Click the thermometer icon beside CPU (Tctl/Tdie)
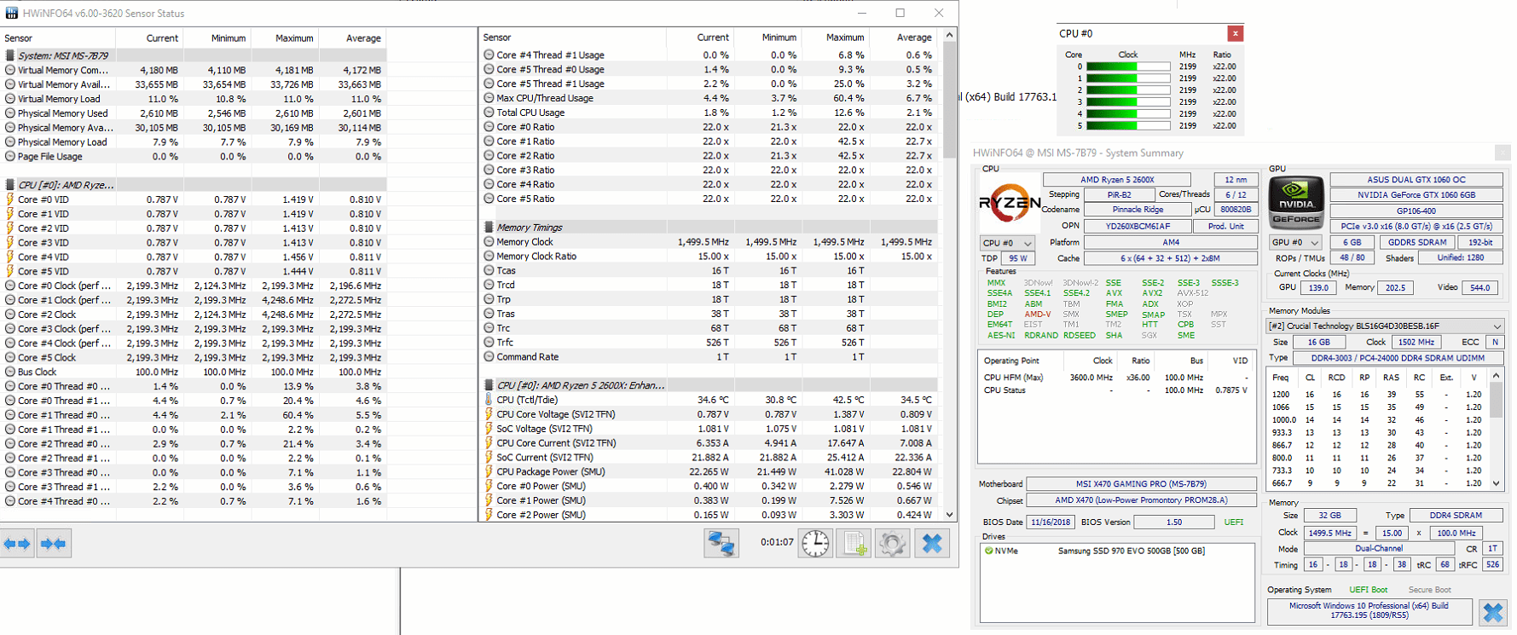 tap(489, 400)
